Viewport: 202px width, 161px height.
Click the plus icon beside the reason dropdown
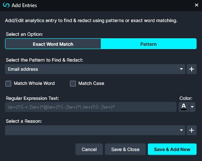(192, 130)
